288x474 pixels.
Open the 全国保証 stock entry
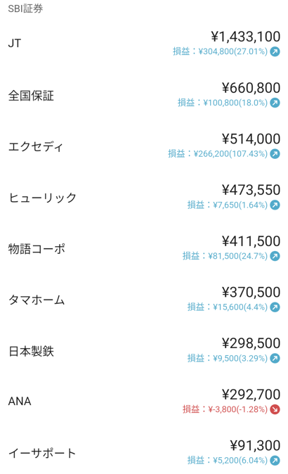pos(144,95)
